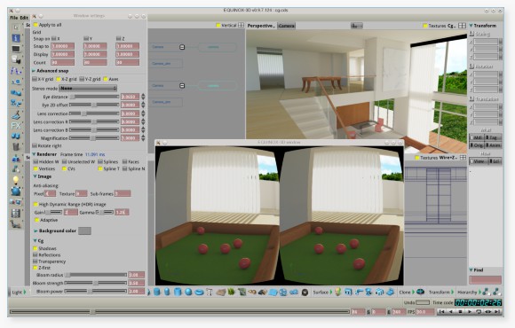Click the Bloom strength slider
The image size is (515, 328).
(96, 283)
